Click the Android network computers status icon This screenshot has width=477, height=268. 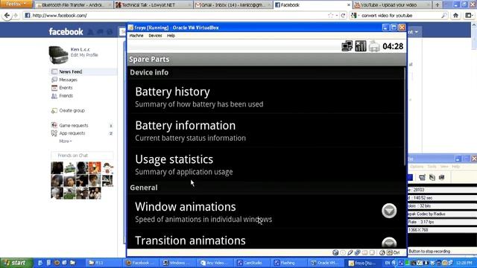pyautogui.click(x=347, y=46)
